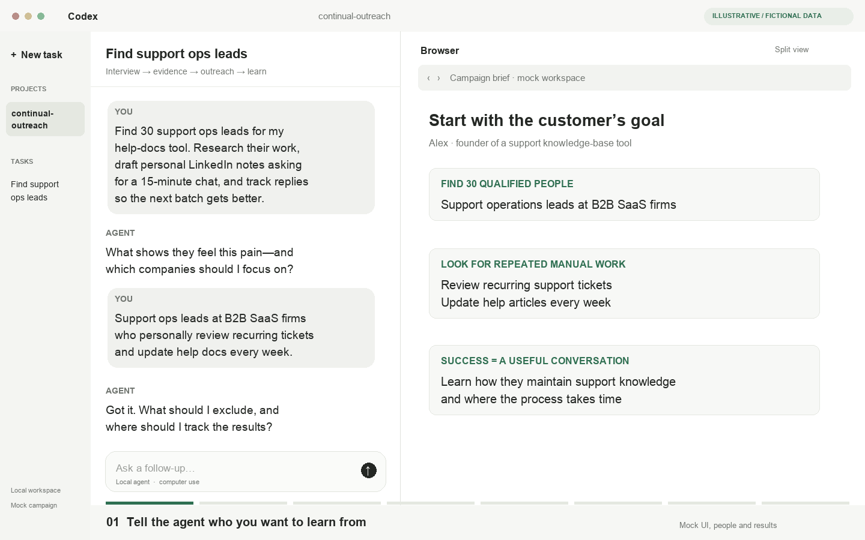Open the Find 30 Qualified People card

click(624, 194)
